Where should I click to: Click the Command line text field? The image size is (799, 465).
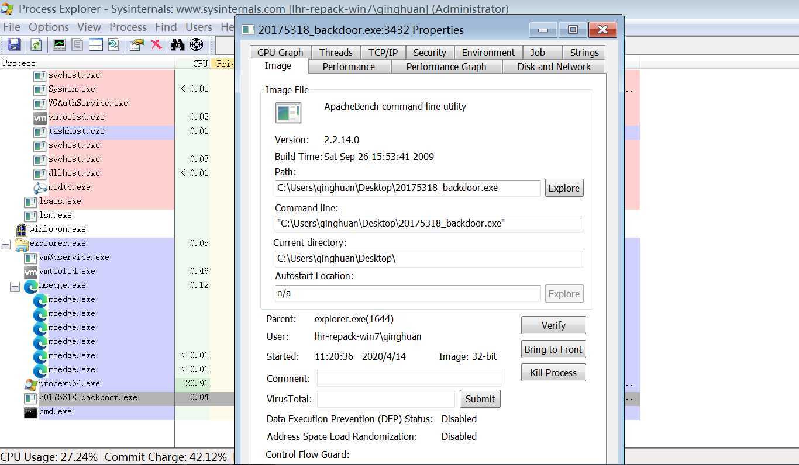429,224
